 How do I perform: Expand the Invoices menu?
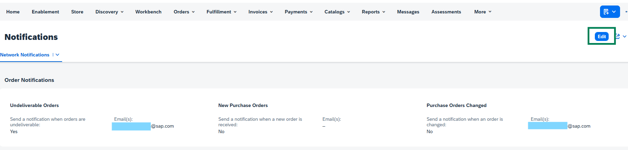click(x=260, y=12)
